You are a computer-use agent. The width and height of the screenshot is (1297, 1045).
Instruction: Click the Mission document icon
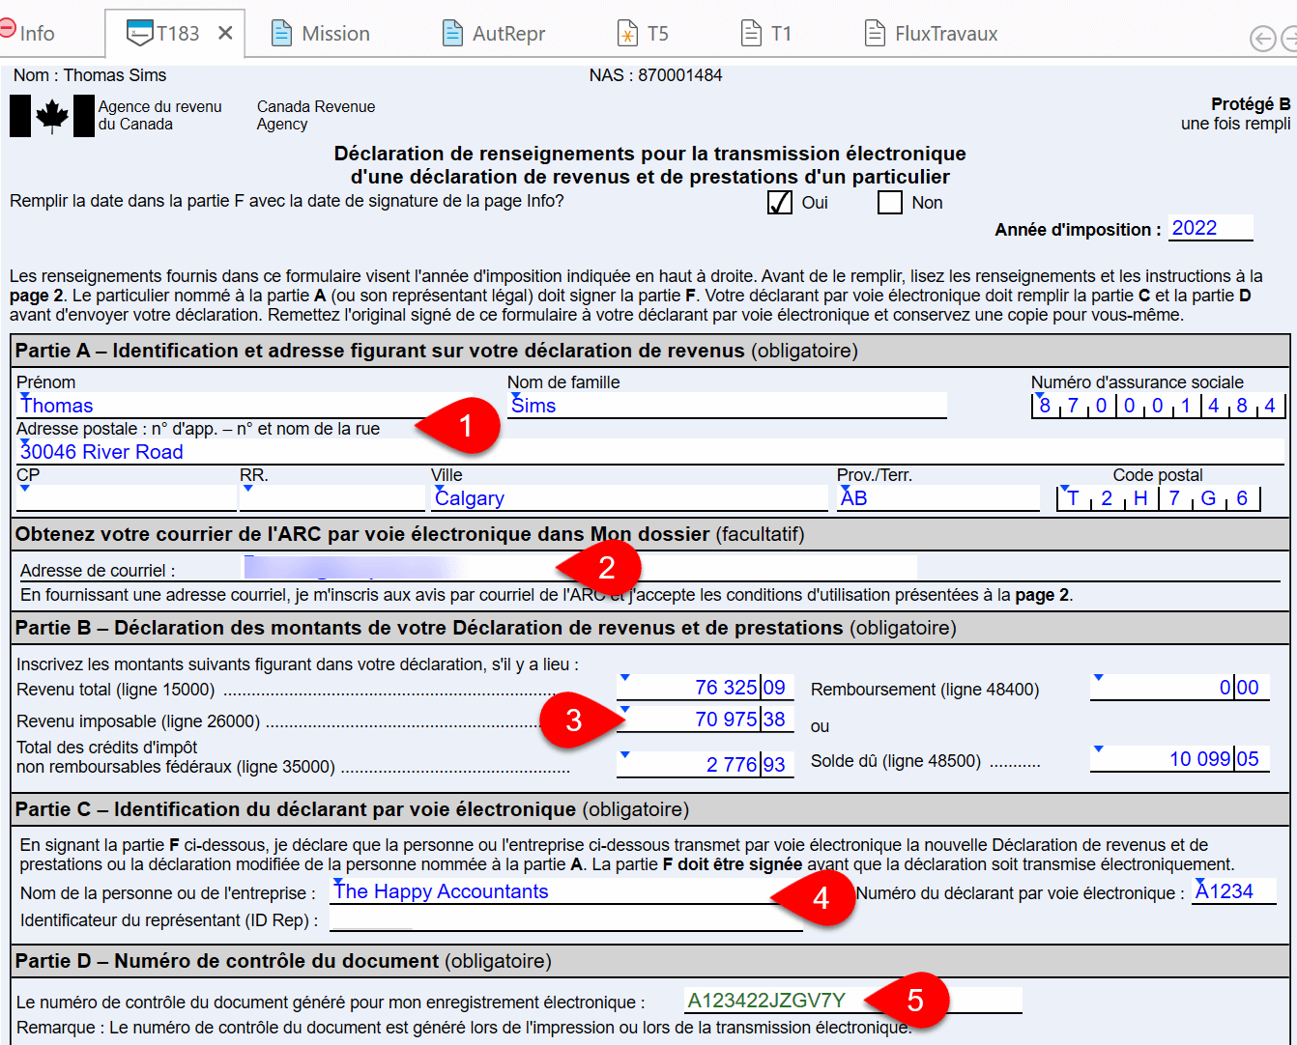(281, 33)
